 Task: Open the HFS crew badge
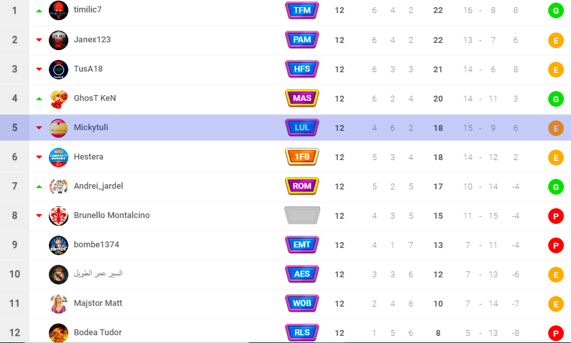click(302, 69)
